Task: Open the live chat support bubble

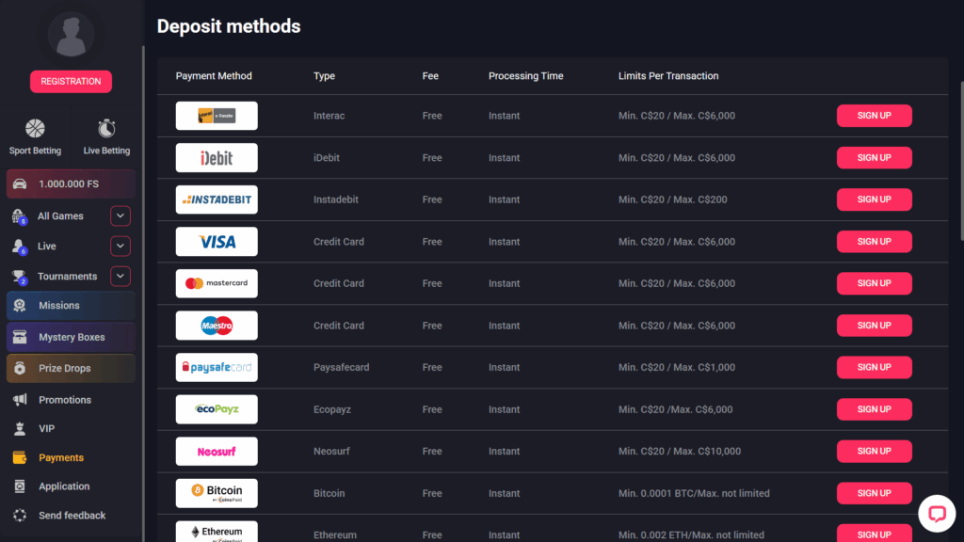Action: click(938, 514)
